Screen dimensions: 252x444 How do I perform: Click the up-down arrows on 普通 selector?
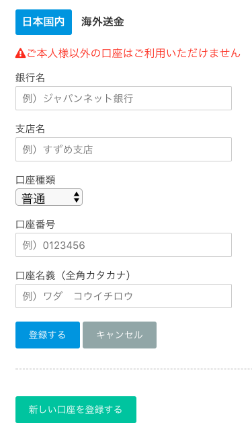click(76, 197)
